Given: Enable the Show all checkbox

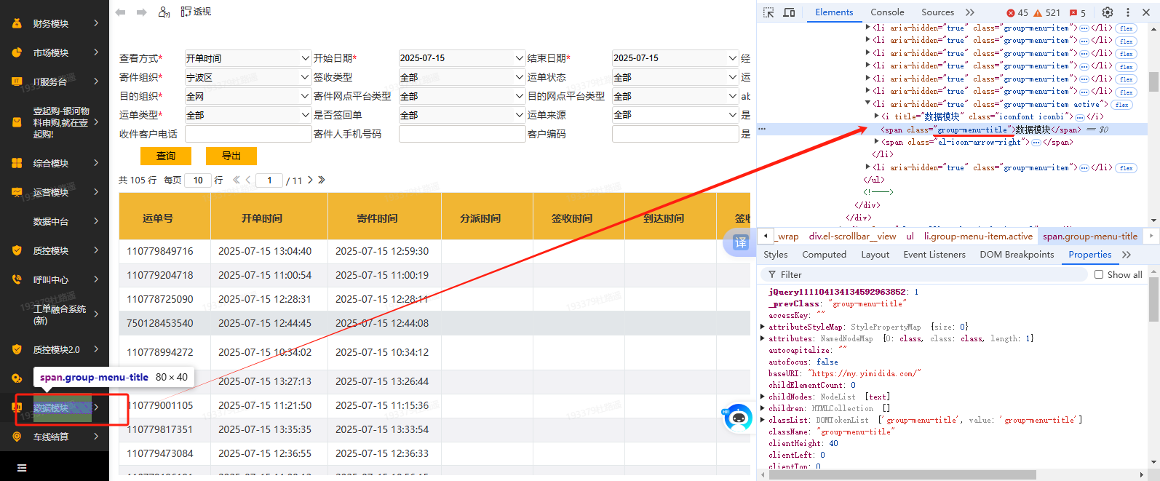Looking at the screenshot, I should tap(1099, 274).
